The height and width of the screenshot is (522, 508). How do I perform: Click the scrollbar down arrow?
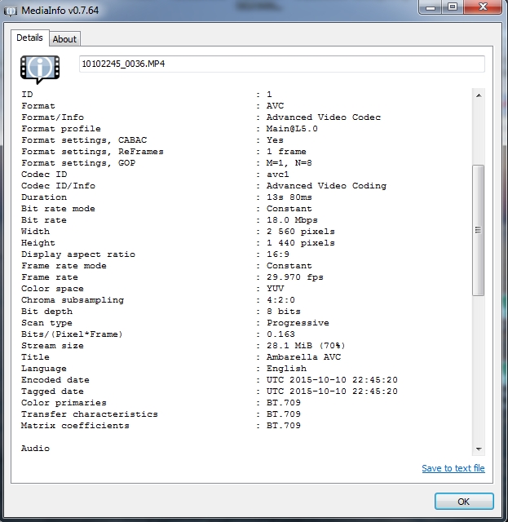479,449
